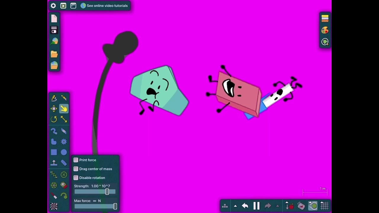
Task: Undo the last action
Action: click(x=245, y=206)
